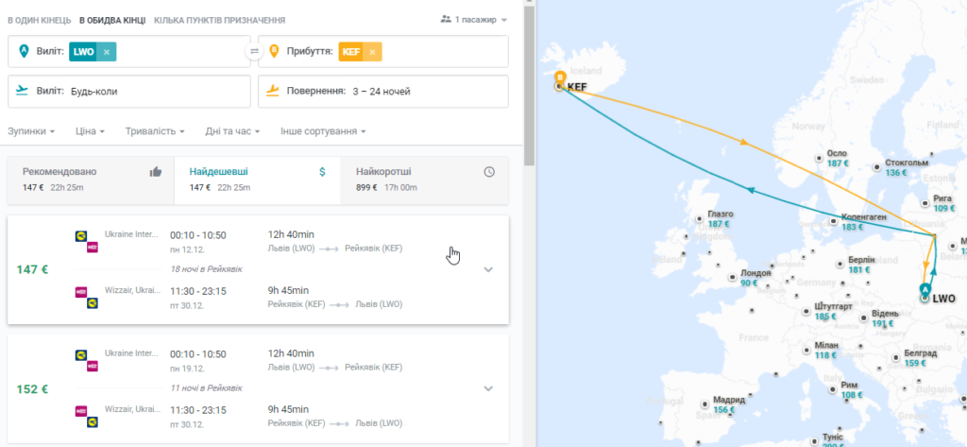Expand the 152 € flight details
Screen dimensions: 967x447
click(488, 389)
